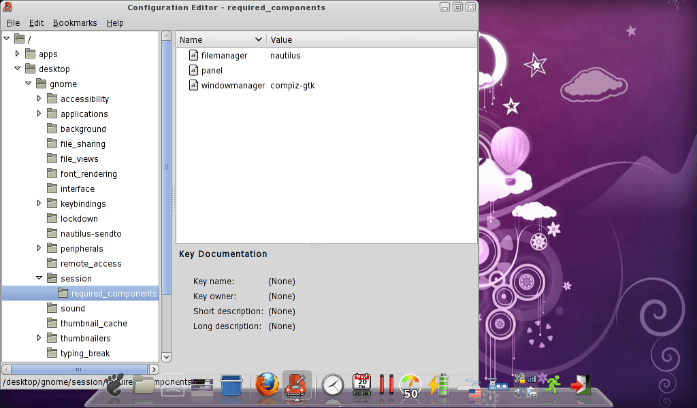Open Firefox from the dock

coord(268,385)
